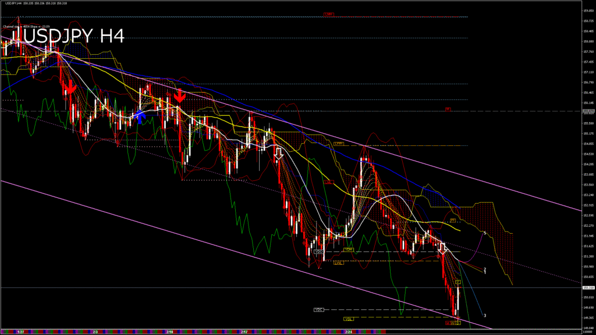596x335 pixels.
Task: Click the 2/3 date label on time axis
Action: click(x=95, y=332)
